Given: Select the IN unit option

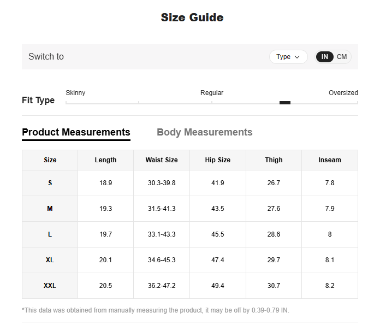Looking at the screenshot, I should (325, 57).
